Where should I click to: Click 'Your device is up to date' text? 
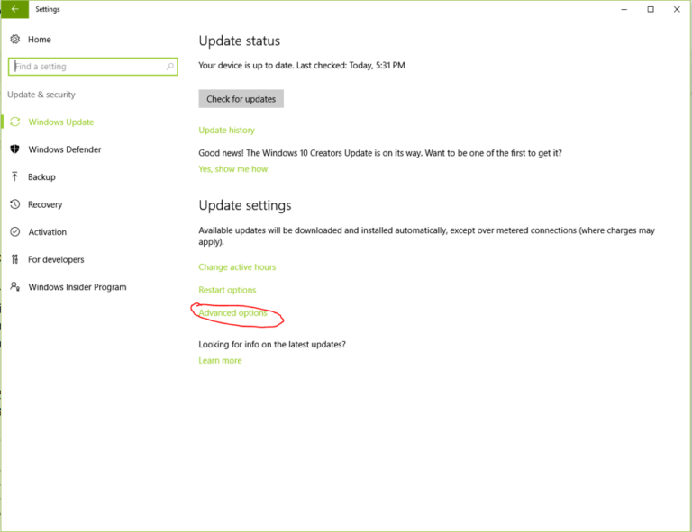(x=302, y=65)
